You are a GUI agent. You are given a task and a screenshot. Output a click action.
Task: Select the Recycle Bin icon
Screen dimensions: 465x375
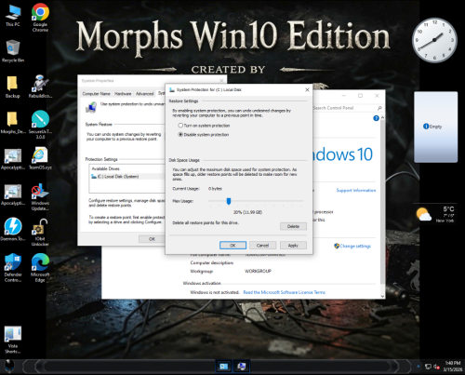[x=13, y=51]
